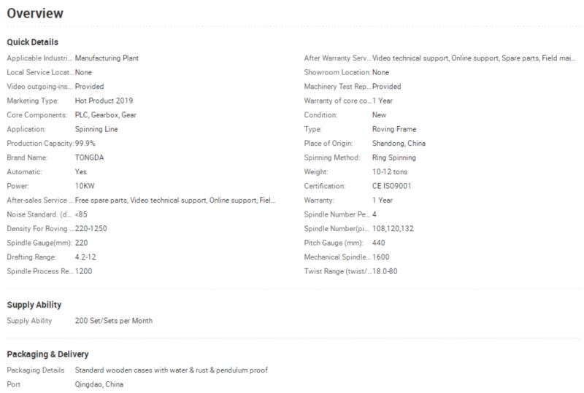The width and height of the screenshot is (584, 393).
Task: Click the Packaging Details description text
Action: click(x=172, y=370)
